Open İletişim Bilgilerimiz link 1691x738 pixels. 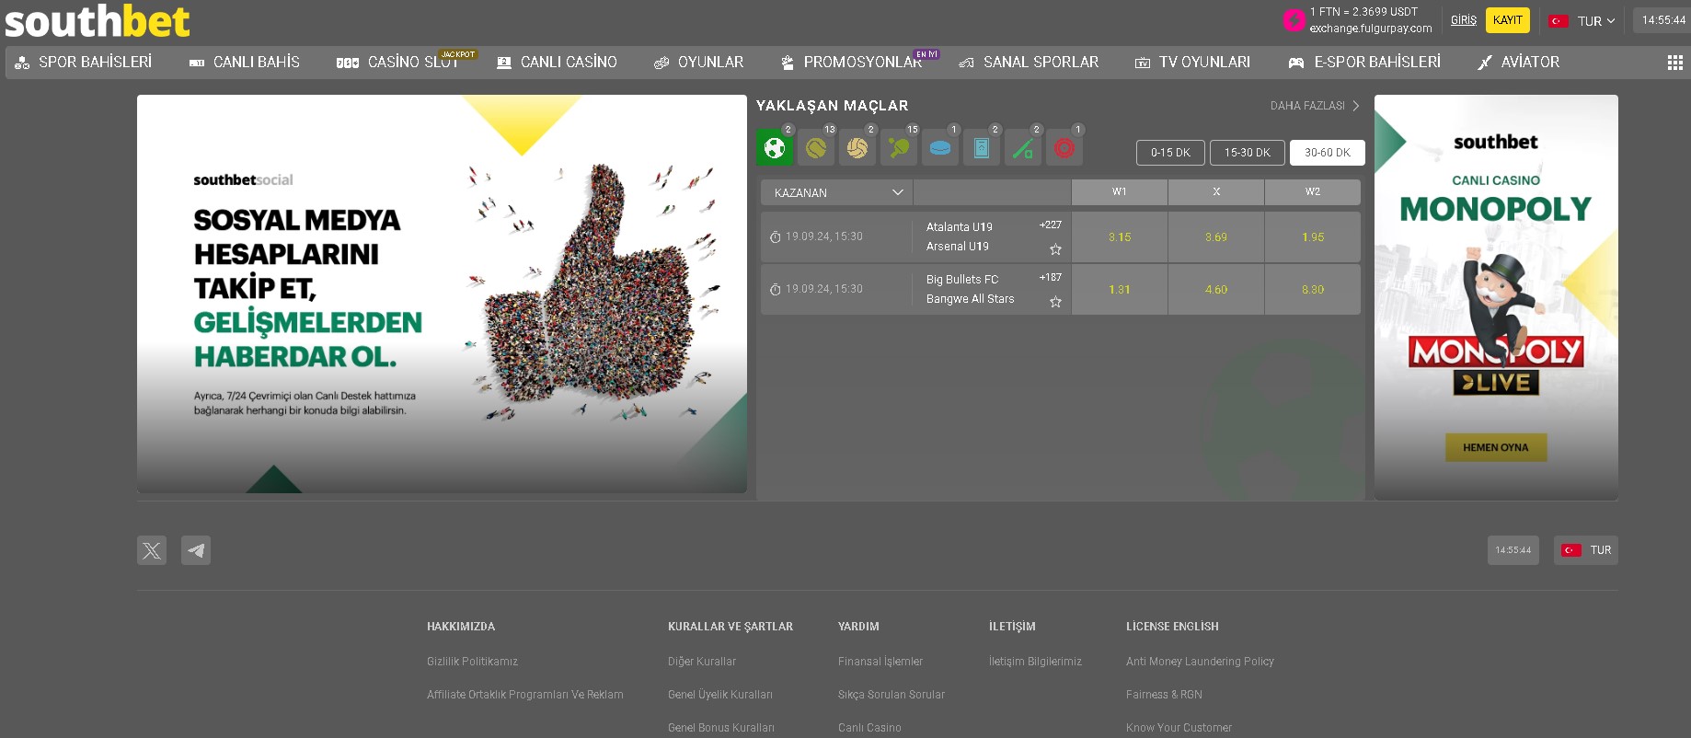(x=1035, y=662)
